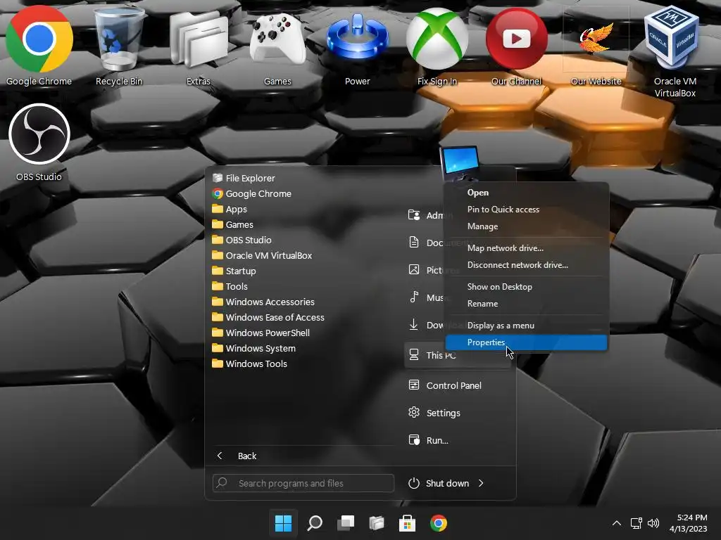This screenshot has width=721, height=540.
Task: Open taskbar Search magnifier
Action: [x=315, y=523]
